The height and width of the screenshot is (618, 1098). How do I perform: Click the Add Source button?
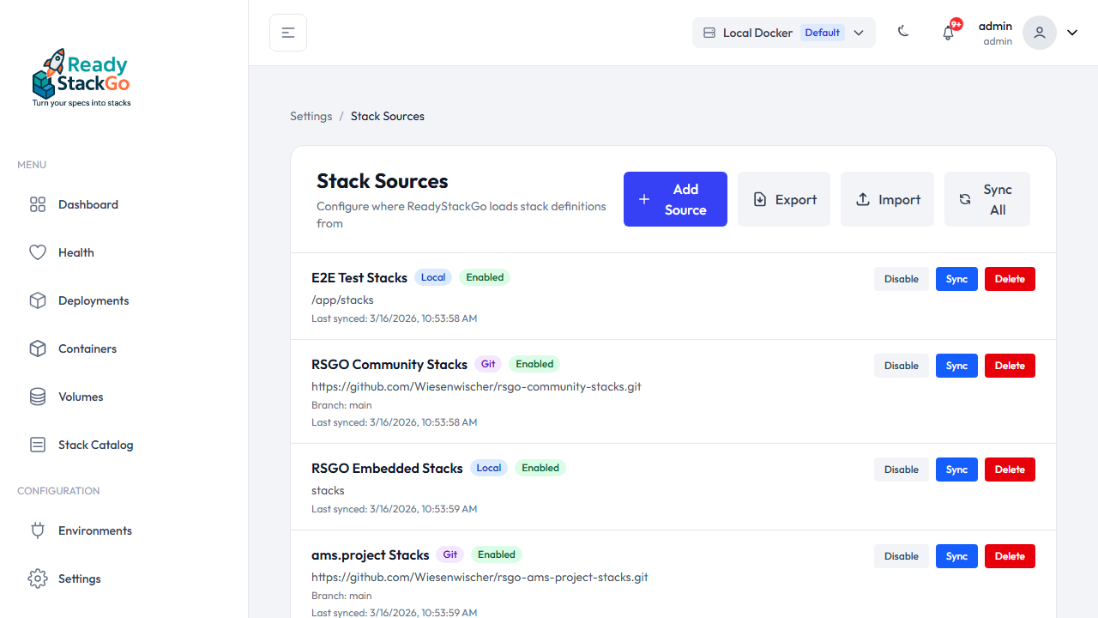pos(675,199)
